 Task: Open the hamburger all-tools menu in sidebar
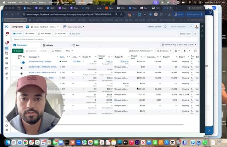coord(7,78)
